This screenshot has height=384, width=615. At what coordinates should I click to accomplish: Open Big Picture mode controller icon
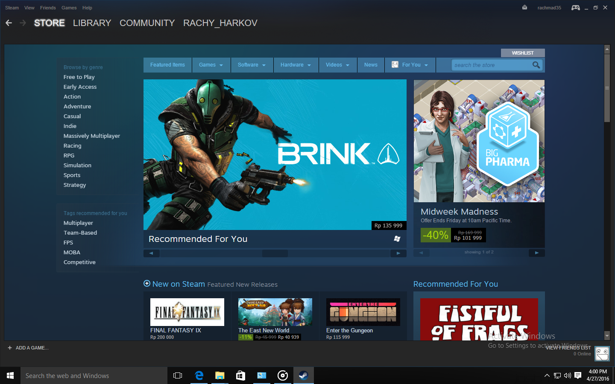pos(576,8)
